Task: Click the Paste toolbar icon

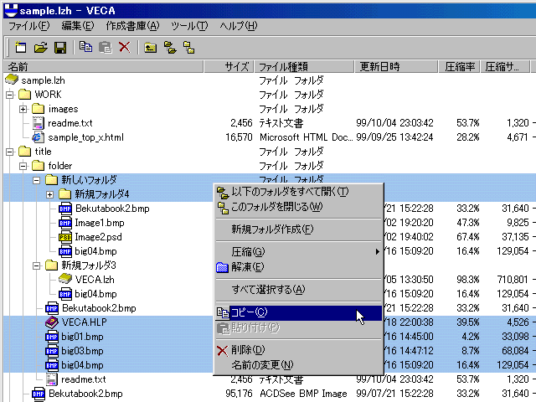Action: point(106,47)
